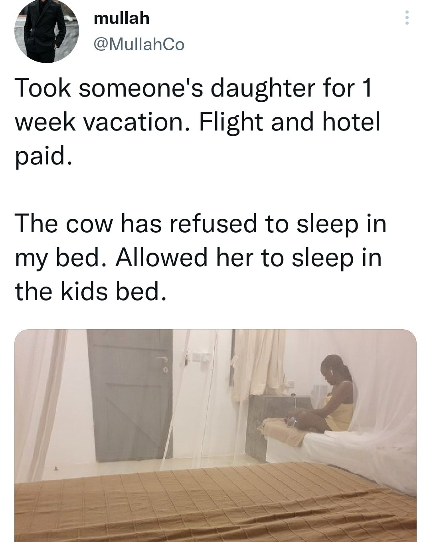The image size is (431, 542).
Task: Click the line "week vacation. Flight and hotel"
Action: [x=196, y=123]
